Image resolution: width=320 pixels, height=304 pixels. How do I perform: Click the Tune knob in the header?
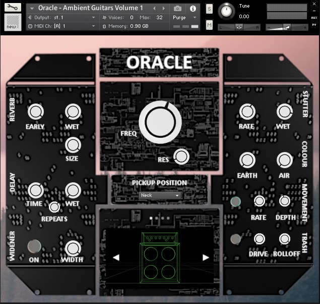click(x=228, y=10)
